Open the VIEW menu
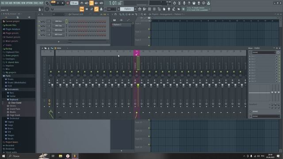 pyautogui.click(x=23, y=3)
